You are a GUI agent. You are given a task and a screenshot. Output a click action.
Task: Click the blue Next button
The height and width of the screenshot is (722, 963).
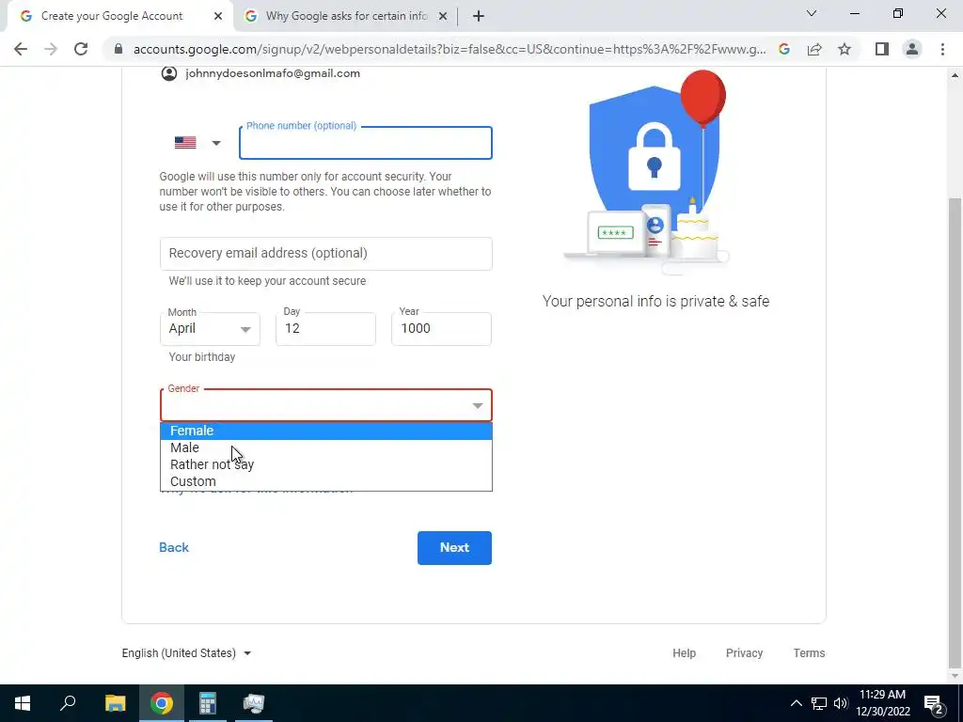tap(454, 548)
